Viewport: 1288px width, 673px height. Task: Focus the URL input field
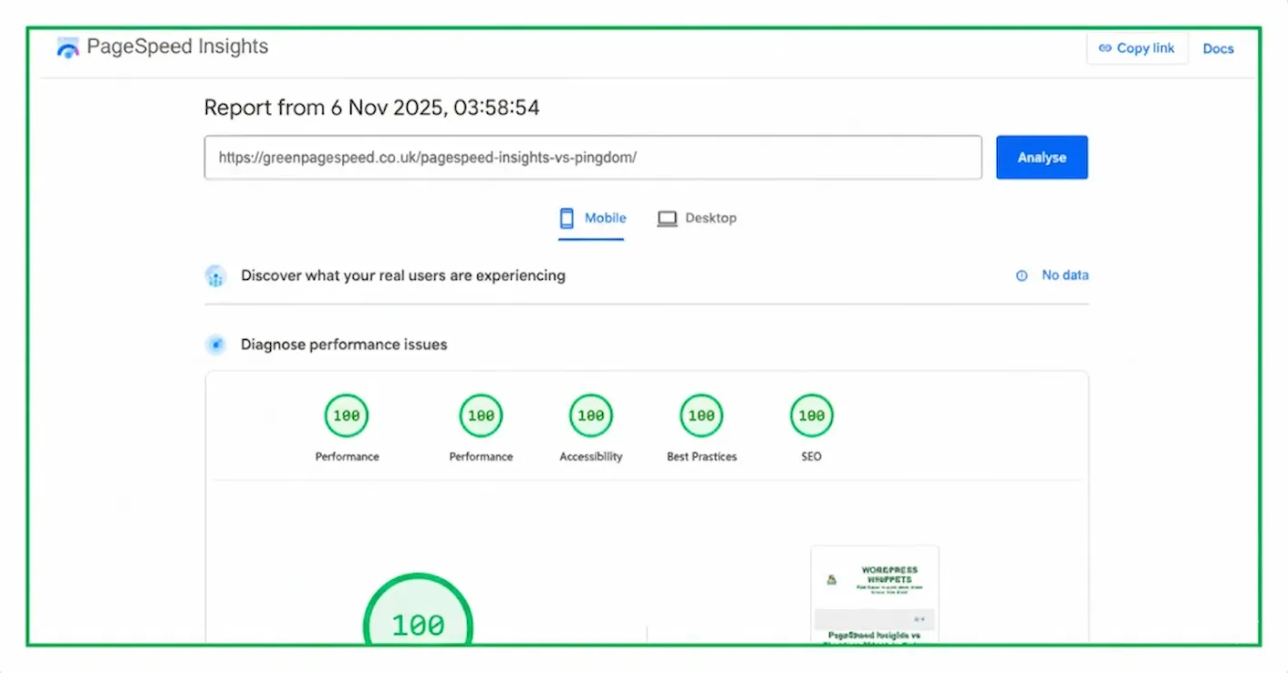593,158
